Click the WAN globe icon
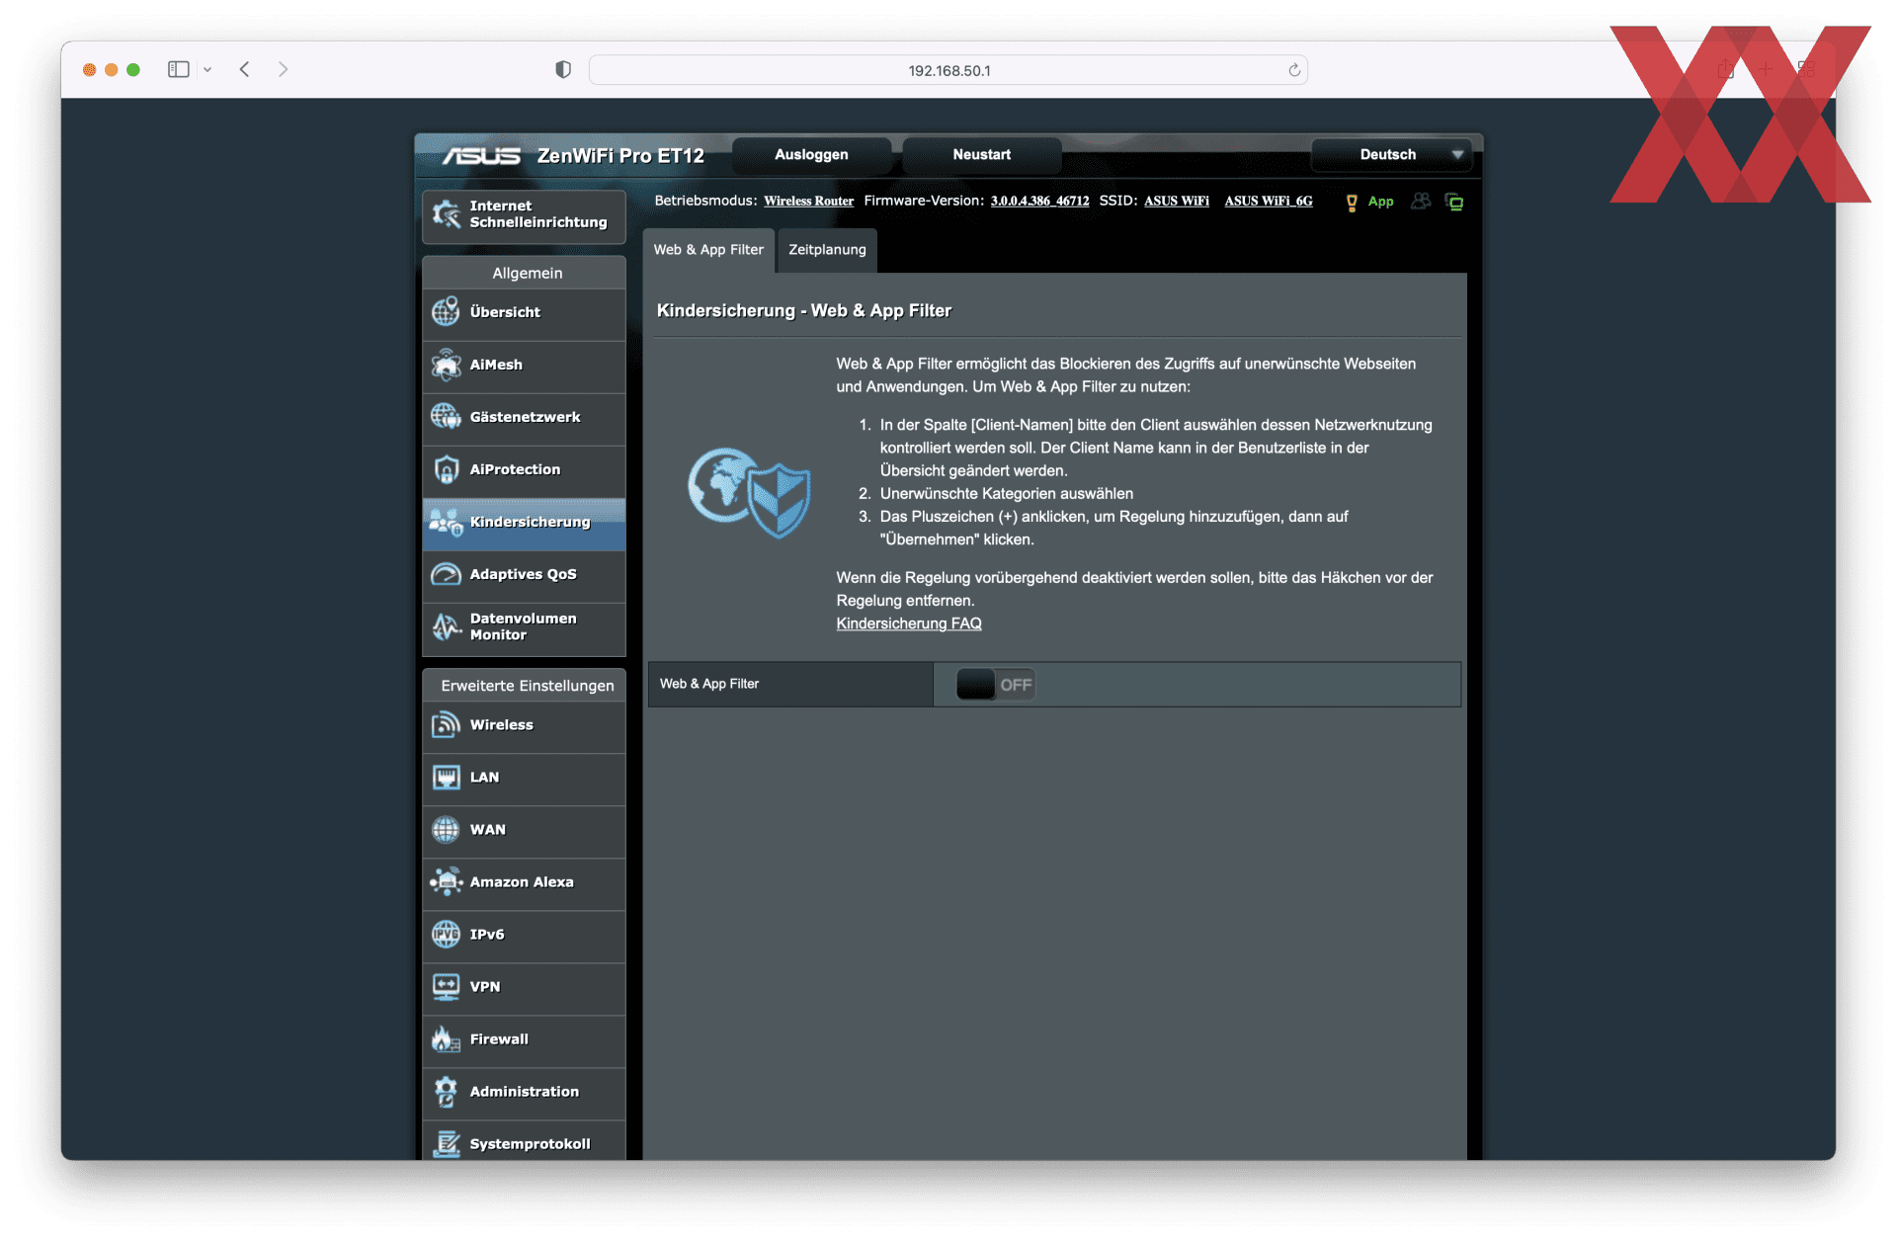The height and width of the screenshot is (1241, 1897). 446,830
